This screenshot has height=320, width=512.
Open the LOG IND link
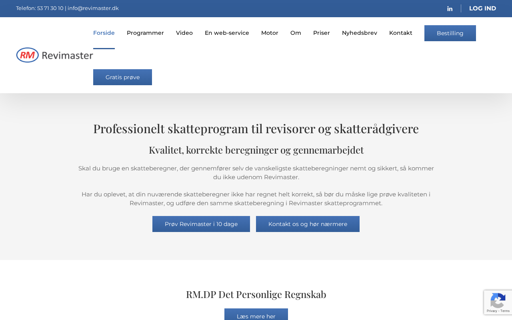482,8
